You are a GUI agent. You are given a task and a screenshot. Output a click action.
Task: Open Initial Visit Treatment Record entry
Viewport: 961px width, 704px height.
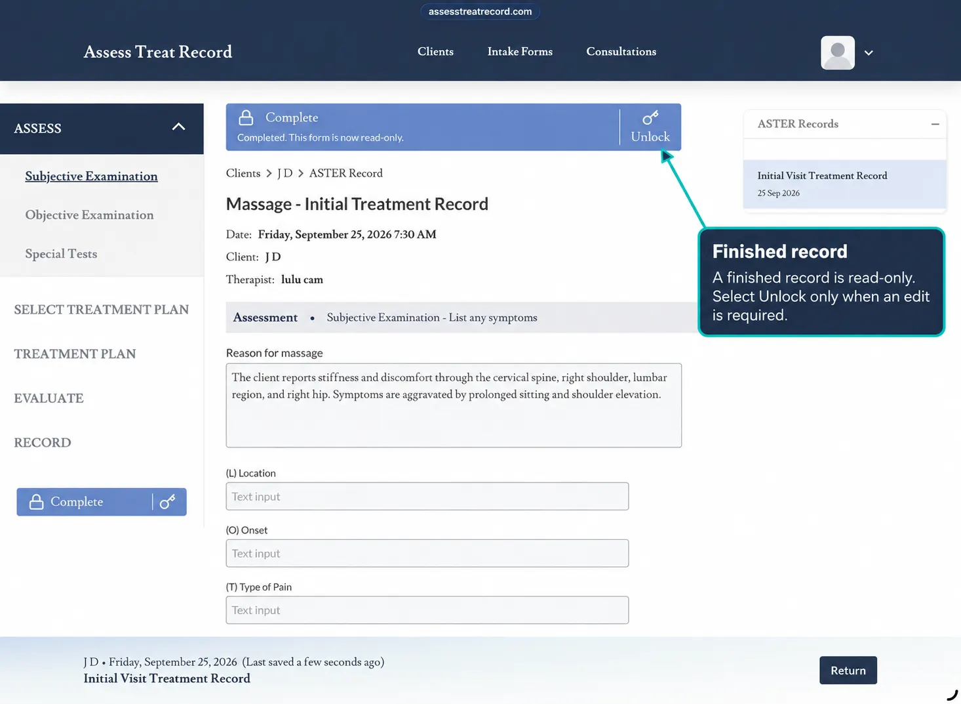[844, 184]
